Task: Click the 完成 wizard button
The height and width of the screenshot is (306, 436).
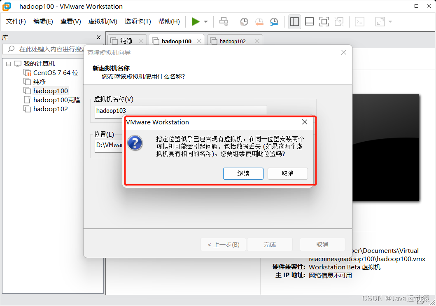Action: pyautogui.click(x=270, y=245)
